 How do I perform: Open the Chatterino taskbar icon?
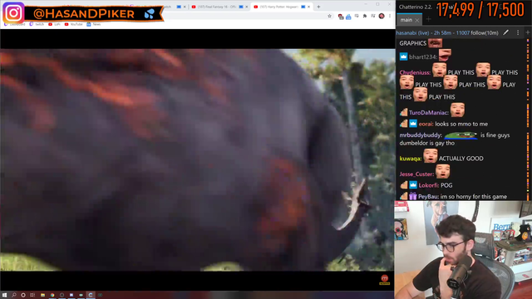tap(91, 295)
